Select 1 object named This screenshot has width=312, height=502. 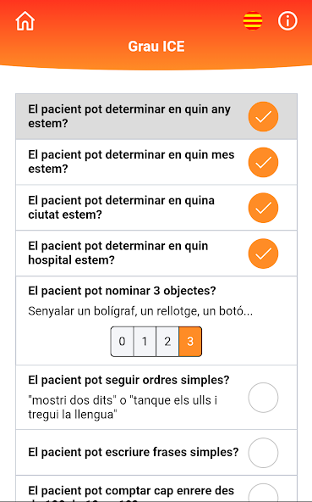[x=145, y=341]
